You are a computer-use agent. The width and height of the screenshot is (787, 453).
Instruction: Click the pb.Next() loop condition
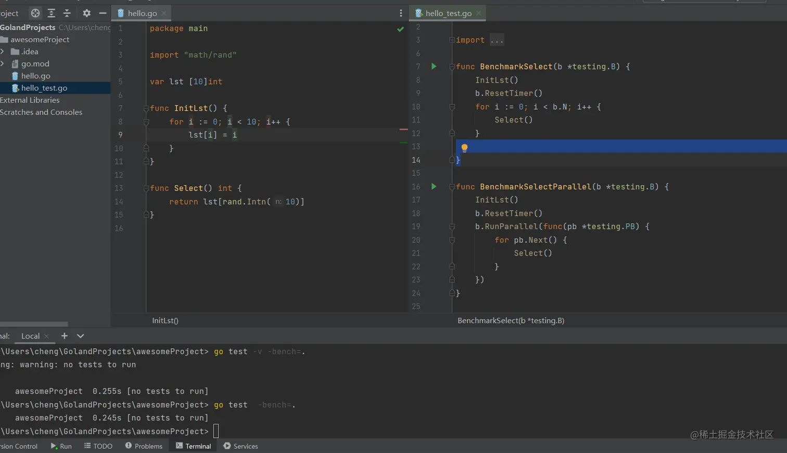[535, 240]
